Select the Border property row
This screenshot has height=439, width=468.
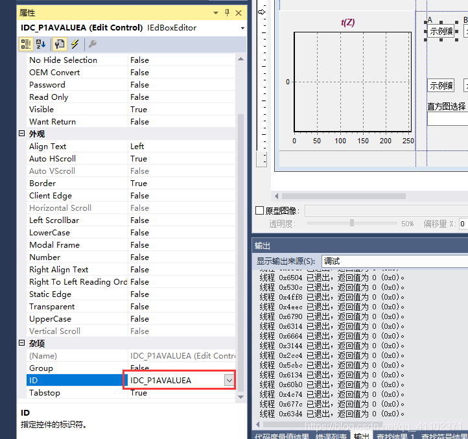131,184
